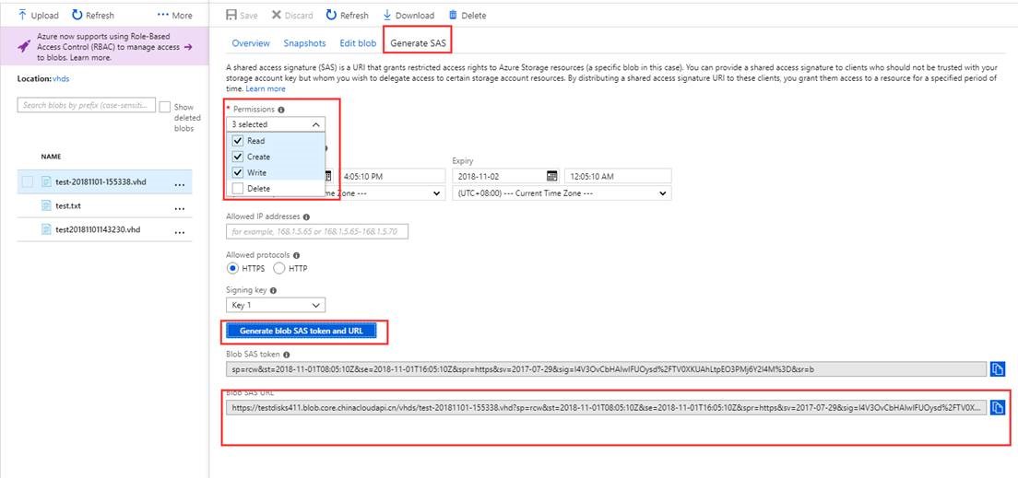Expand the Signing key dropdown
This screenshot has height=478, width=1018.
point(276,305)
